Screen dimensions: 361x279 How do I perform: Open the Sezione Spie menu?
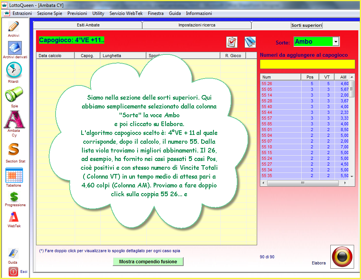point(50,13)
